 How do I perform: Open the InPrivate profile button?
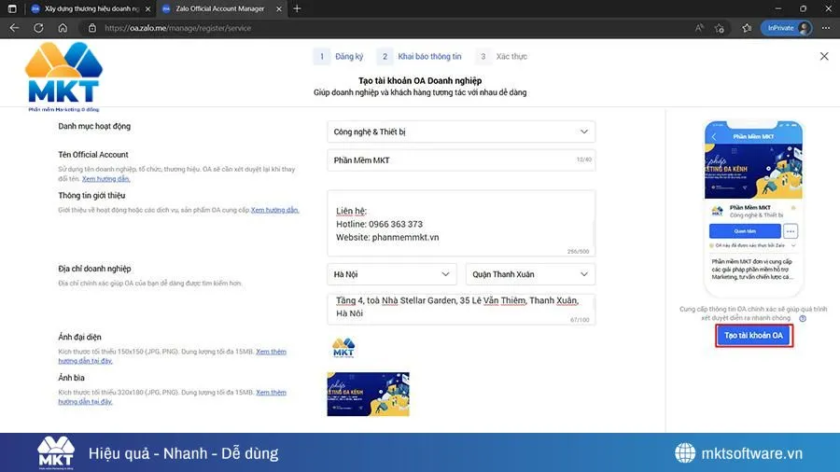click(x=786, y=28)
